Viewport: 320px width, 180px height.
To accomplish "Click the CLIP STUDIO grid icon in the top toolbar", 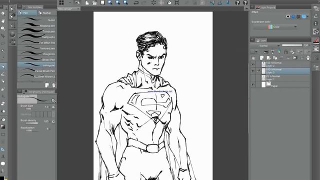I will coord(61,2).
